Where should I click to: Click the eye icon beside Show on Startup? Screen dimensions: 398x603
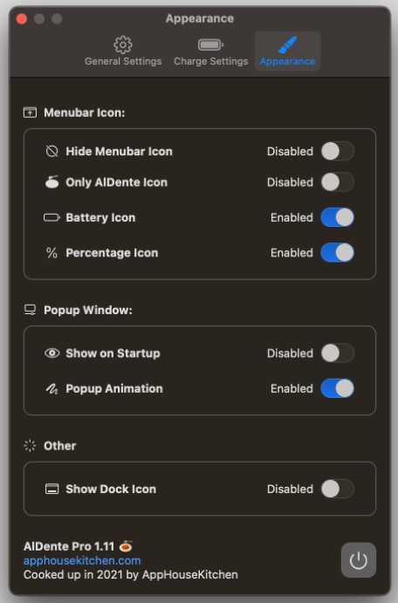point(51,353)
